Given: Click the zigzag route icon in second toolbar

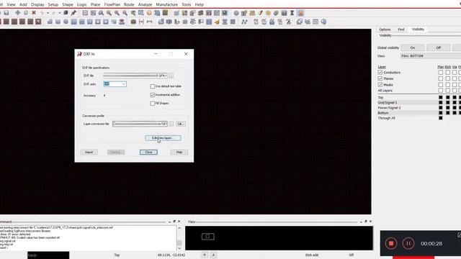Looking at the screenshot, I should 244,22.
